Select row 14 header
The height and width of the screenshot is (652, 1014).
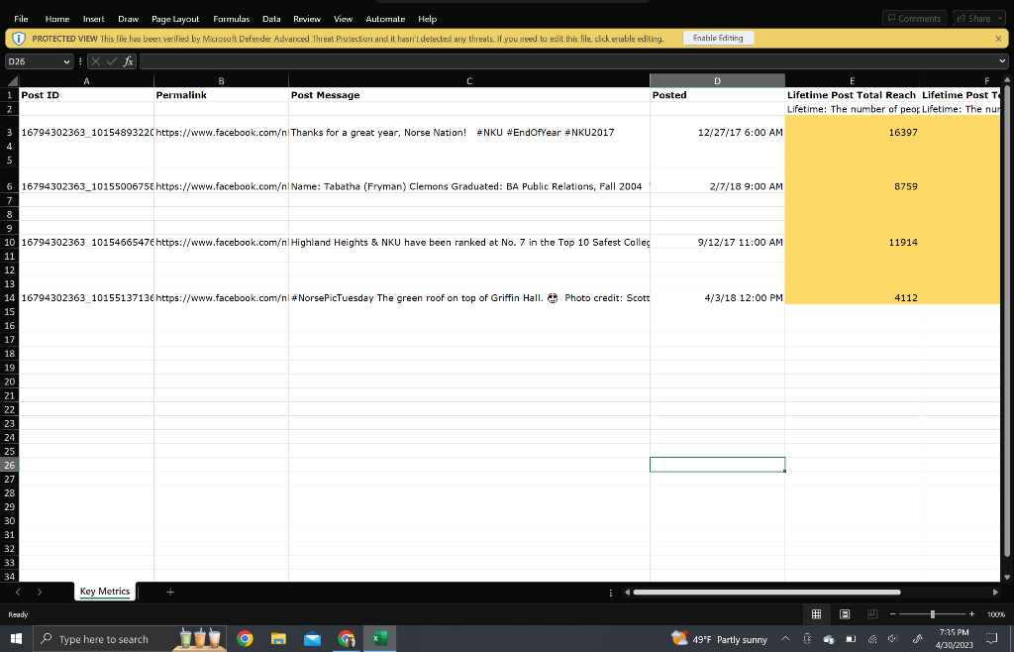pos(9,297)
